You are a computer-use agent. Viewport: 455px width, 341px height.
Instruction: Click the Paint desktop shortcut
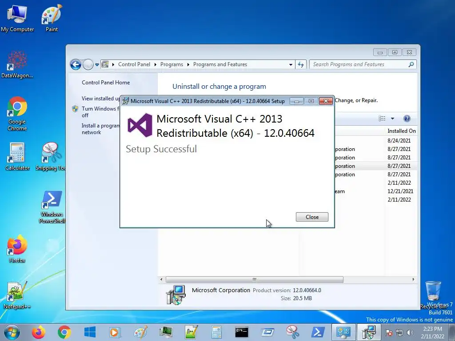tap(52, 18)
